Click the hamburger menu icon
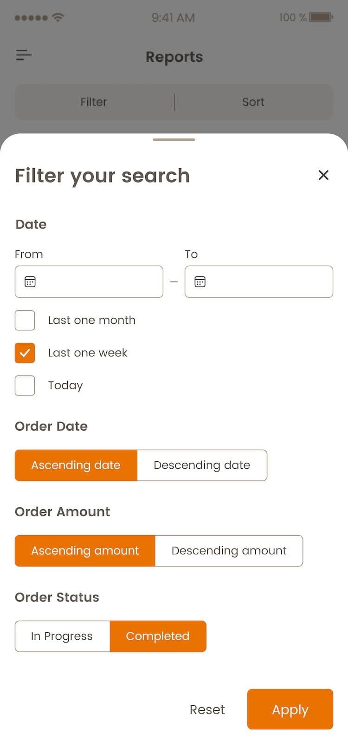 24,55
